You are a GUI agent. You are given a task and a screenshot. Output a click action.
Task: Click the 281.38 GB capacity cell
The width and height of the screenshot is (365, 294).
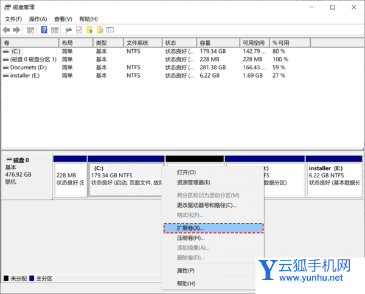tap(213, 67)
